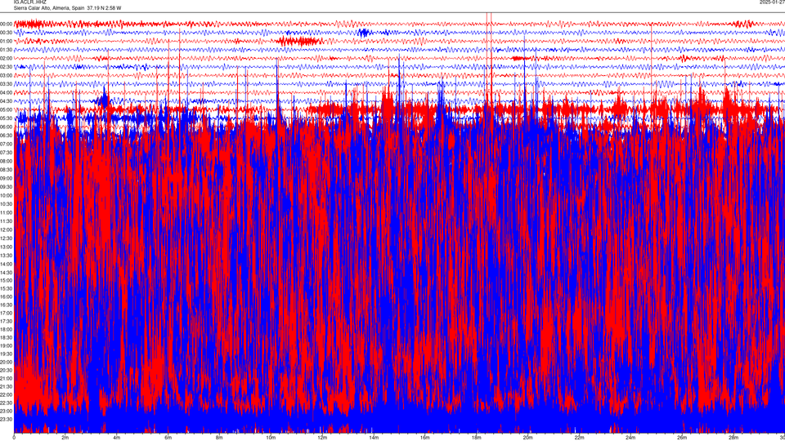
Task: Click the 13:30 time label
Action: click(x=7, y=256)
